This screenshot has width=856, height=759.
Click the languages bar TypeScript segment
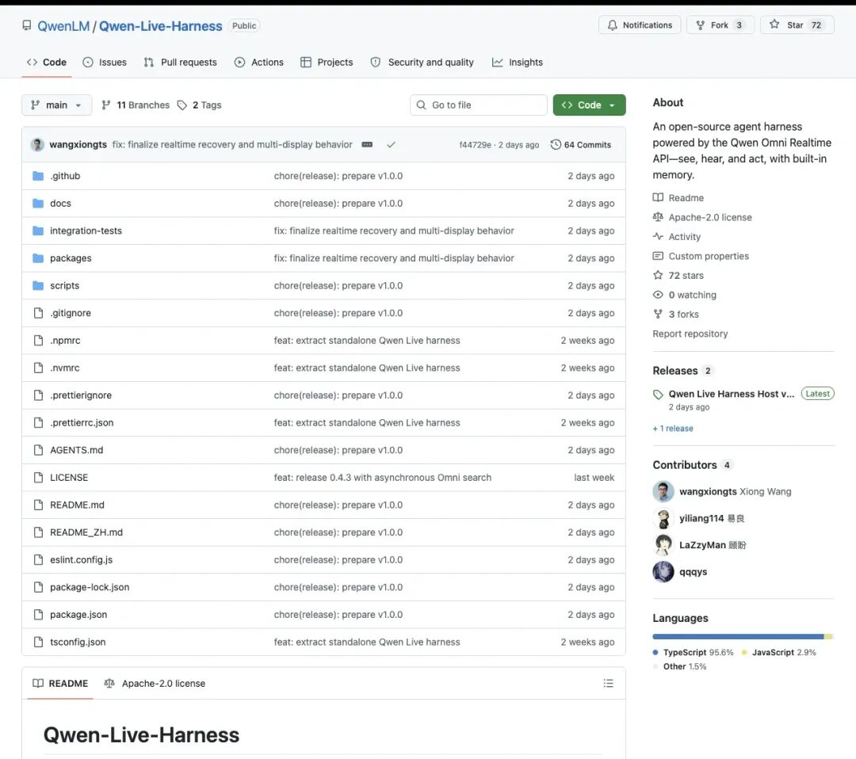click(738, 637)
